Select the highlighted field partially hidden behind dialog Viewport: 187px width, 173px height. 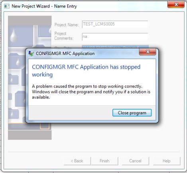coord(115,47)
